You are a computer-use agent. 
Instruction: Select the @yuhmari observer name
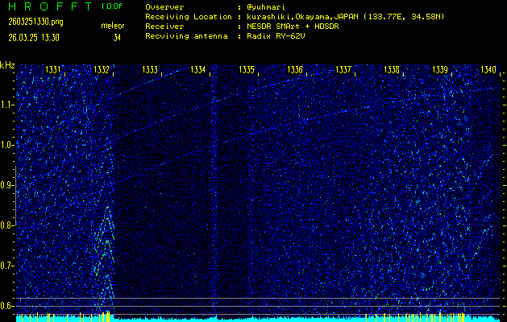pos(268,6)
